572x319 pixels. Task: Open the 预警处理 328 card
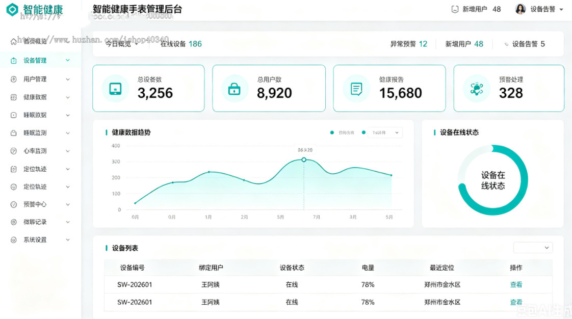(x=509, y=88)
